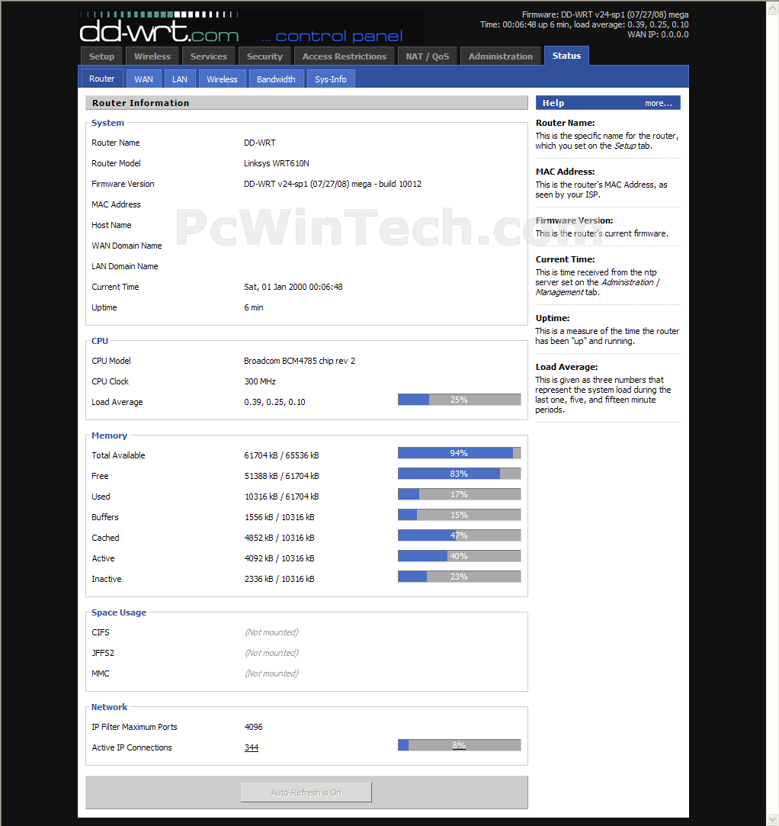Viewport: 779px width, 826px height.
Task: Click the Status tab
Action: point(566,56)
